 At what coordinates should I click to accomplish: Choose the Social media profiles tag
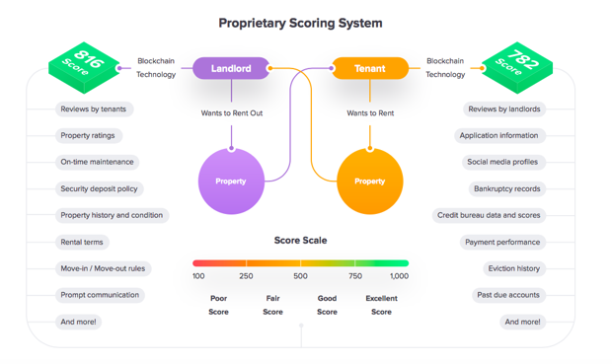[503, 162]
